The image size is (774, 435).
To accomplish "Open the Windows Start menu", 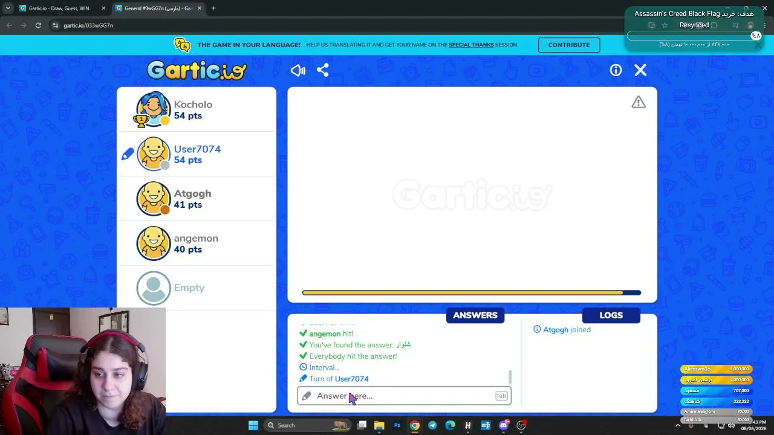I will tap(253, 425).
